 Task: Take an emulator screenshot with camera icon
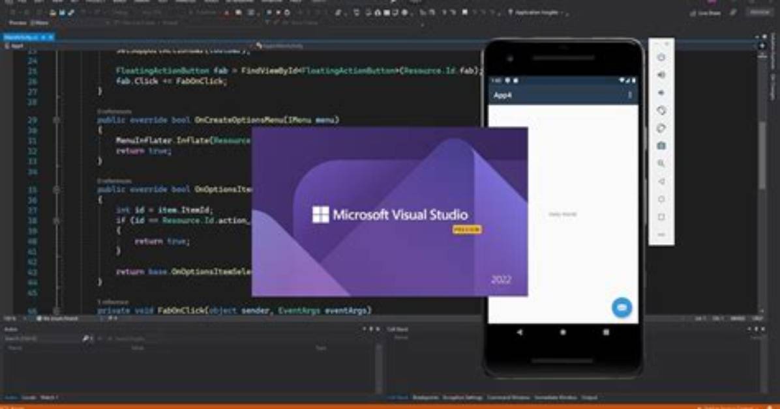661,146
